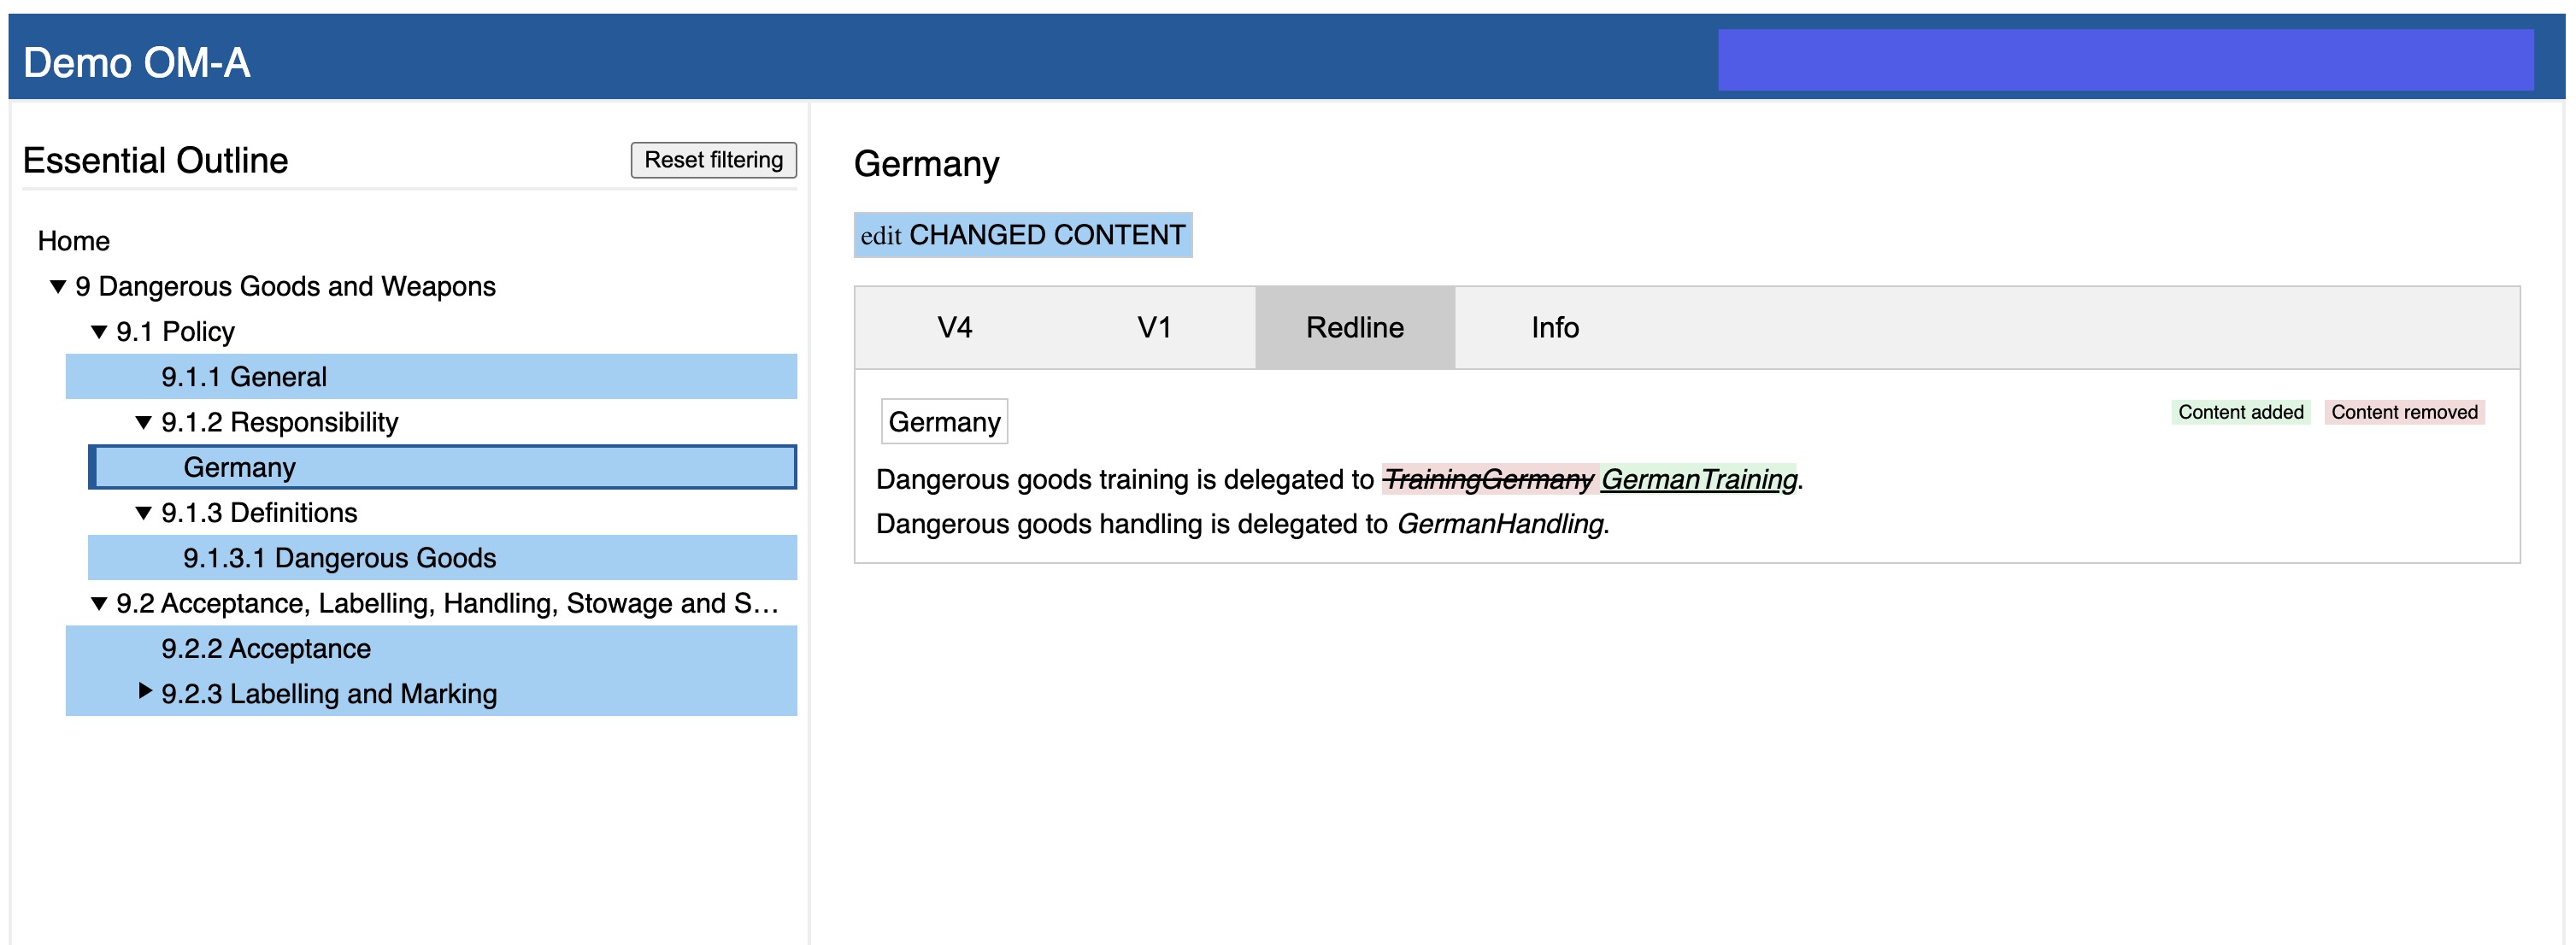Image resolution: width=2576 pixels, height=945 pixels.
Task: Click the edit CHANGED CONTENT badge
Action: [1022, 235]
